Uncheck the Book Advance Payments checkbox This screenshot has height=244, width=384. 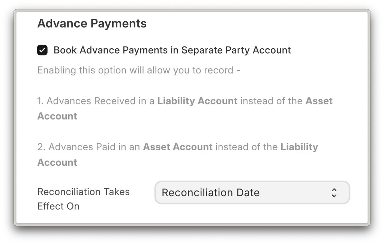point(42,50)
